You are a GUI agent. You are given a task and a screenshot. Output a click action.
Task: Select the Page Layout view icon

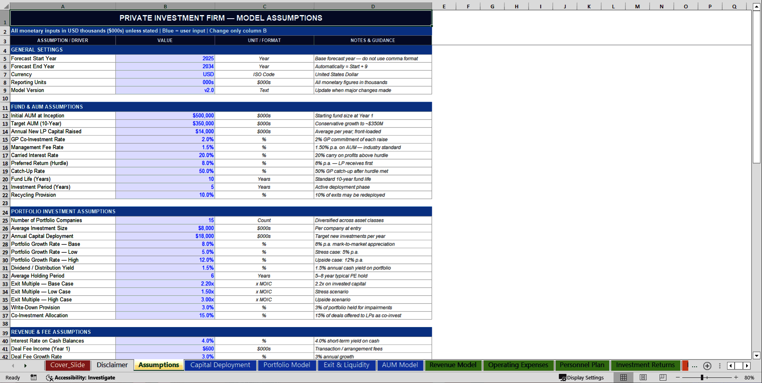pos(643,377)
